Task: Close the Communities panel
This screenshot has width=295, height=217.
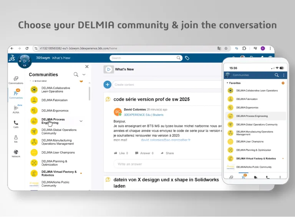Action: 87,67
